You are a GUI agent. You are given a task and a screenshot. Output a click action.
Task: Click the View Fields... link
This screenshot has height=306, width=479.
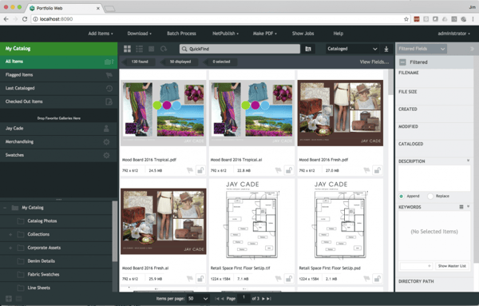[374, 62]
